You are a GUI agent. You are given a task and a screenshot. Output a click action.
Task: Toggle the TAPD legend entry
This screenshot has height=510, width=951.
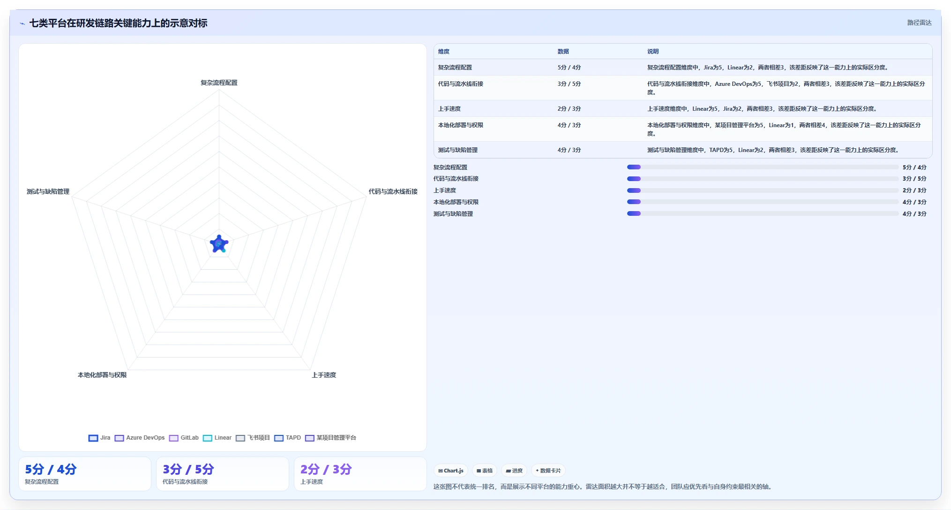(287, 438)
